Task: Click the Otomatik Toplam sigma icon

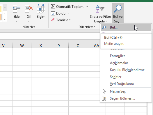Action: 53,6
